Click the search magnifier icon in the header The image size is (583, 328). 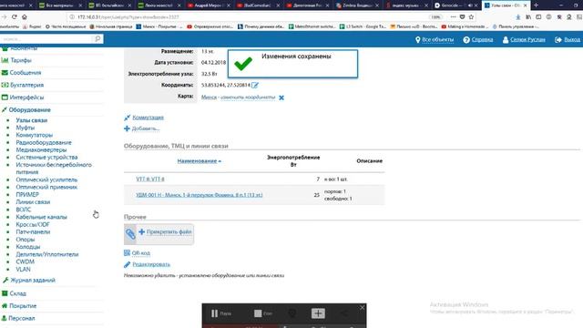tap(97, 38)
